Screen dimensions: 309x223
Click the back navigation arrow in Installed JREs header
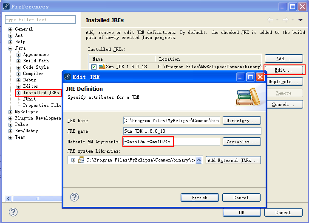tap(270, 20)
